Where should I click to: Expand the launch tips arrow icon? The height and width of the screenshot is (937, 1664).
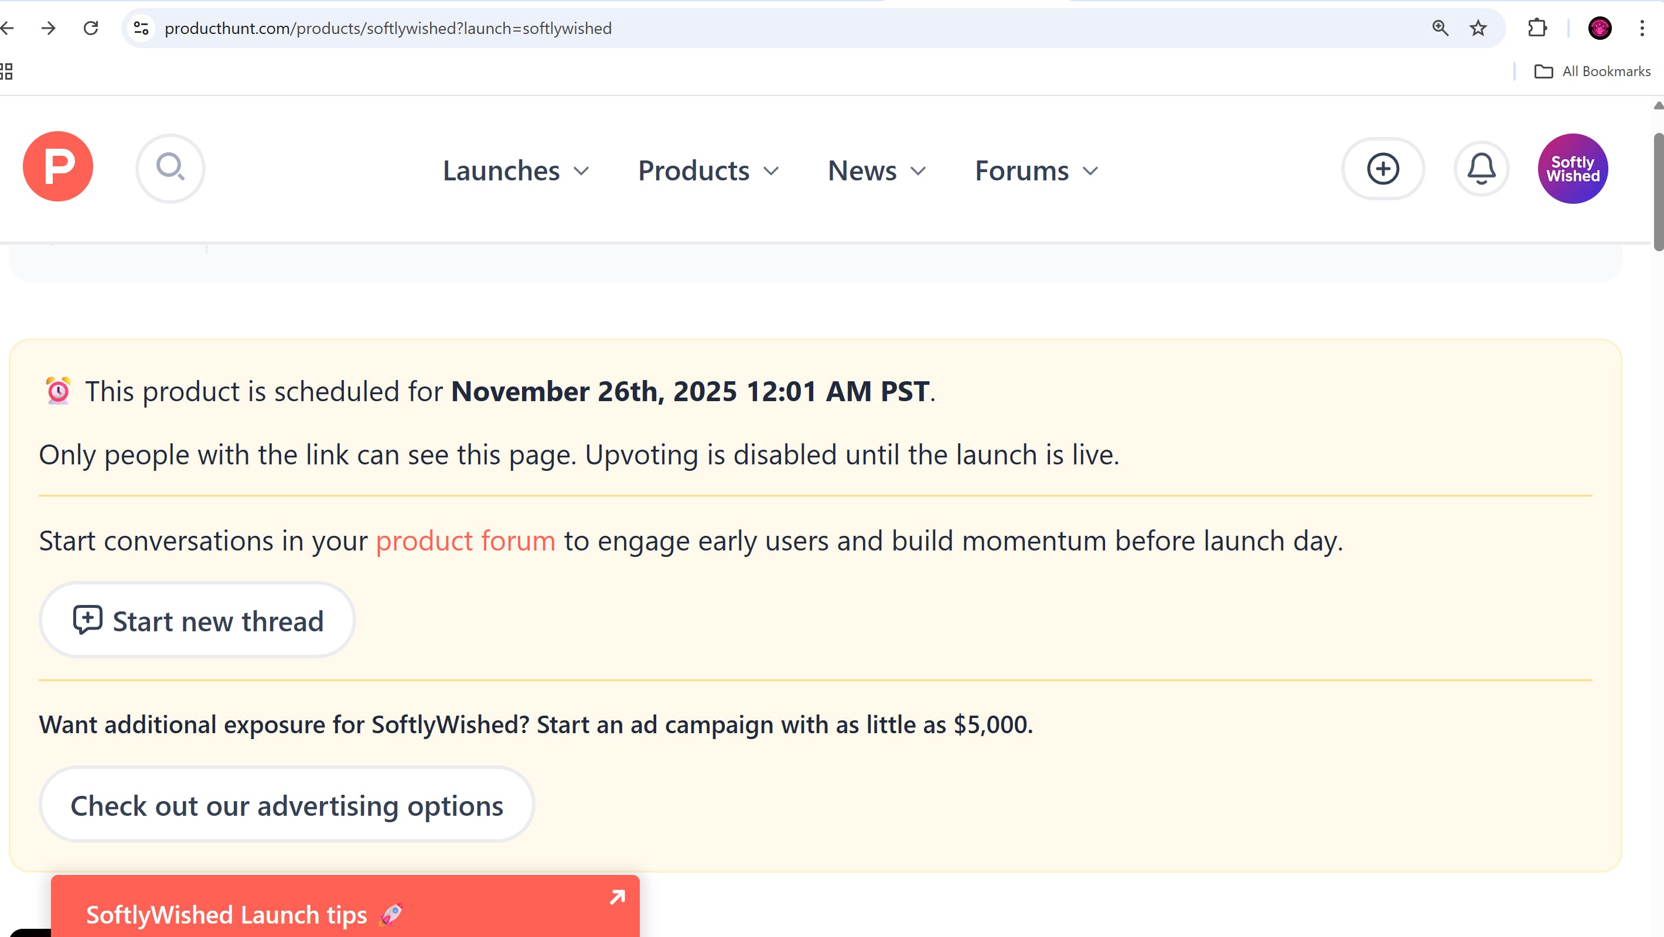pyautogui.click(x=617, y=897)
